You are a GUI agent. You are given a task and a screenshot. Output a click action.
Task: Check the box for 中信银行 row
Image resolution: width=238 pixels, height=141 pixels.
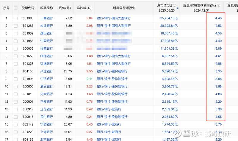coord(16,79)
